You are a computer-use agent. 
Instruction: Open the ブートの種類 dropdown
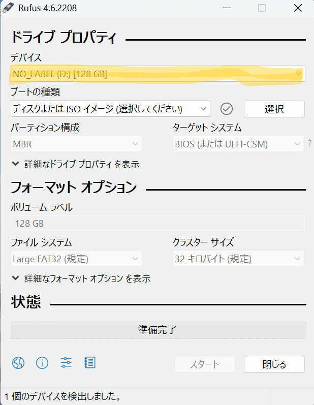111,109
